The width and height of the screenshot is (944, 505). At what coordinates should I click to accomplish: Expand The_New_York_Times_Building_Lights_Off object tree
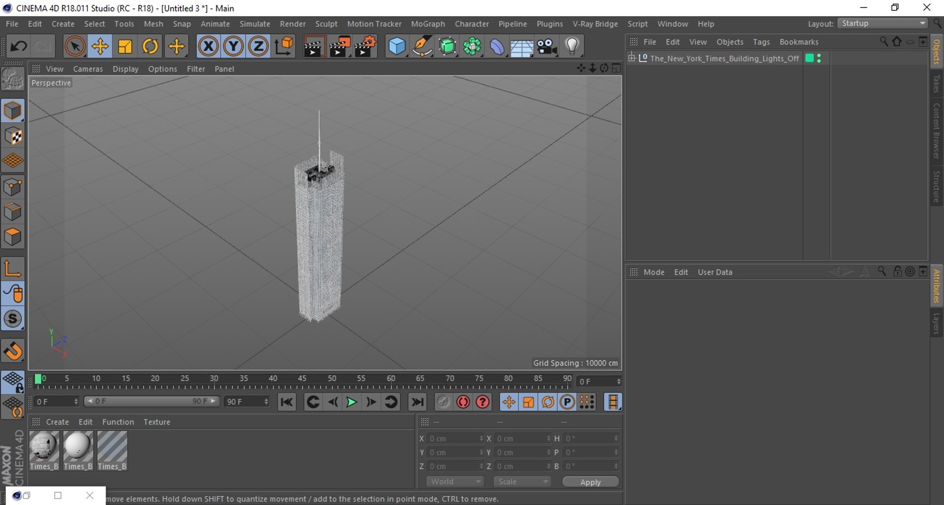click(x=632, y=58)
